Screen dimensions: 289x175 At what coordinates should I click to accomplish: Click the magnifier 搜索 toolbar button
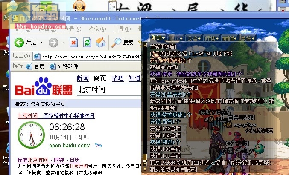coord(123,43)
